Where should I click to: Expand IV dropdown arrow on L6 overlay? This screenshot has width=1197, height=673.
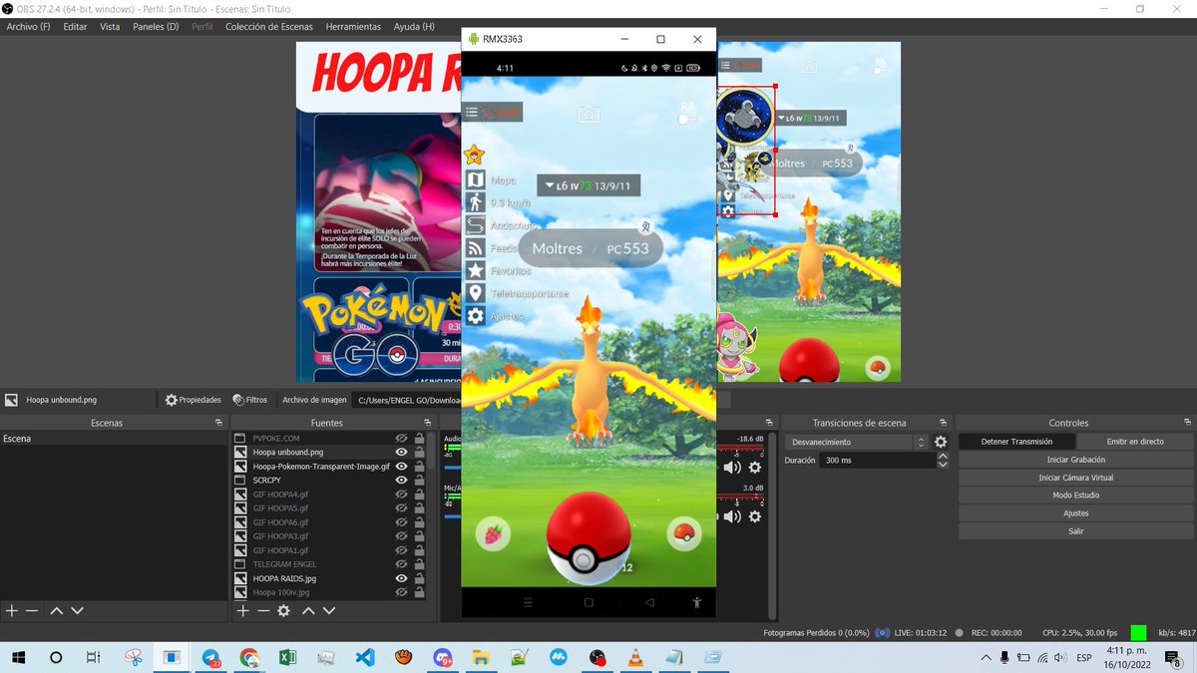[549, 185]
